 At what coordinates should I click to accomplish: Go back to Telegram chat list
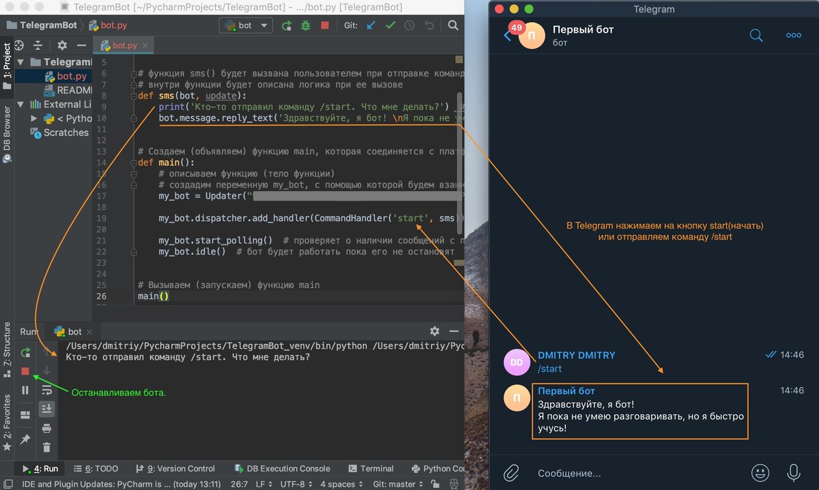(507, 35)
